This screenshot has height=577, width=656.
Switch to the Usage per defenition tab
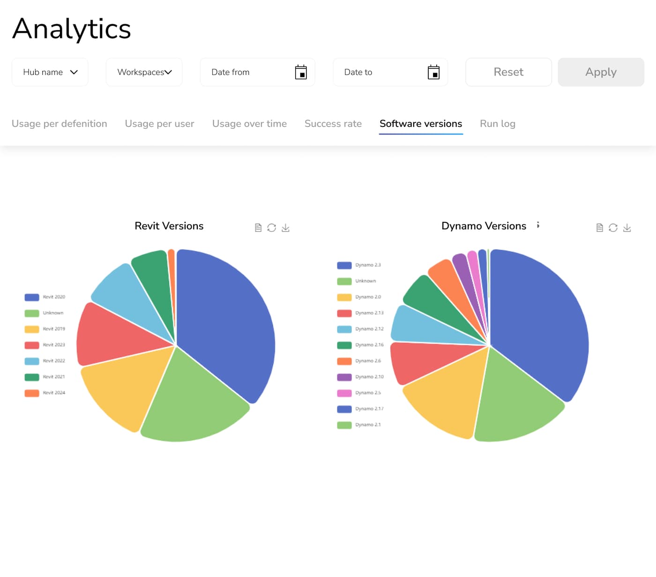60,124
